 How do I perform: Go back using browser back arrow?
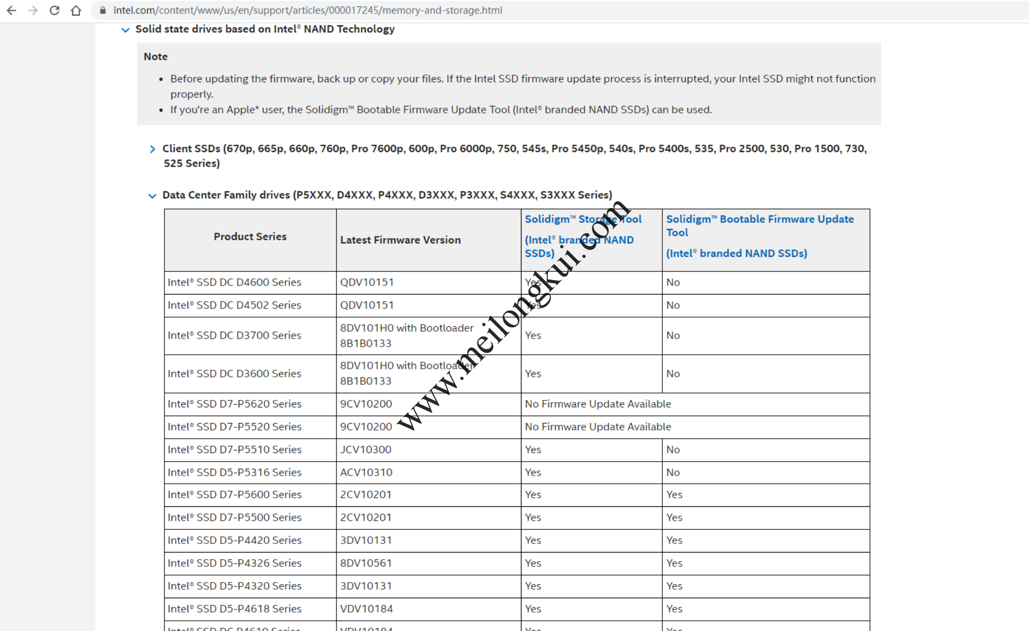tap(11, 10)
